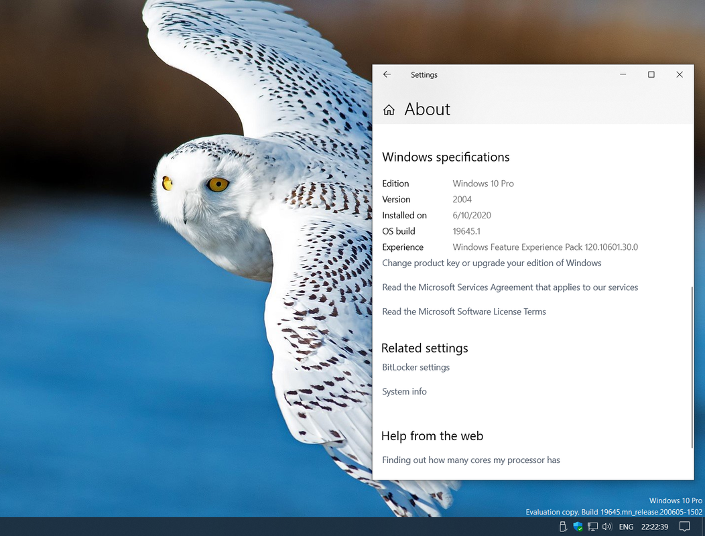
Task: Click the About page title
Action: pos(427,109)
